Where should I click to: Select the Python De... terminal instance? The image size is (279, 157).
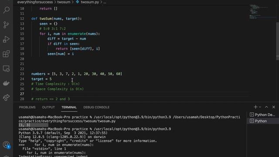262,115
